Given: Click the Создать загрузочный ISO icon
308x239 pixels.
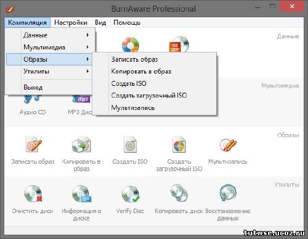Looking at the screenshot, I should pyautogui.click(x=179, y=145).
